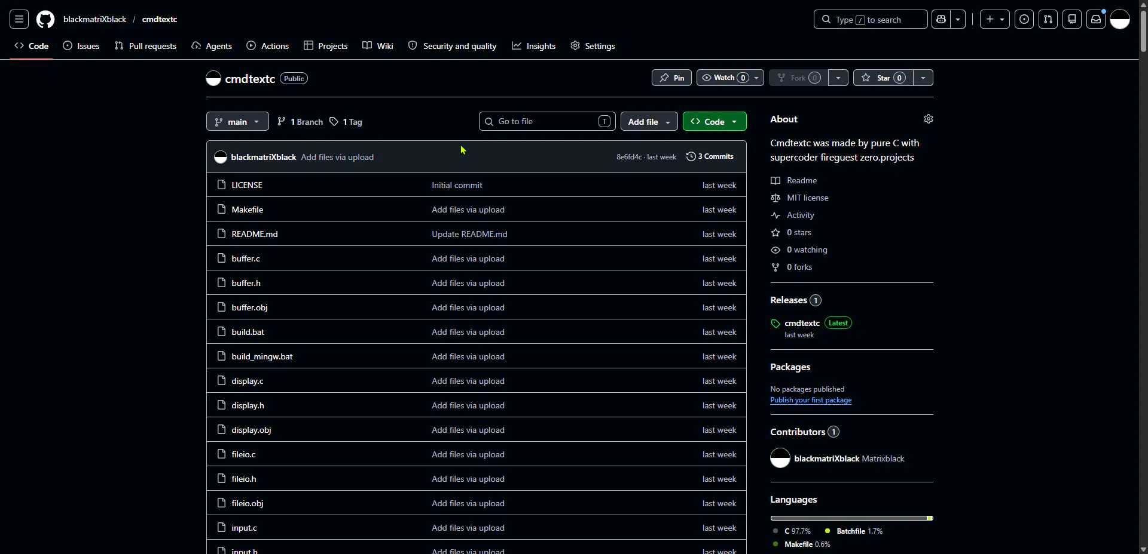Open the Agents tab

(x=212, y=46)
